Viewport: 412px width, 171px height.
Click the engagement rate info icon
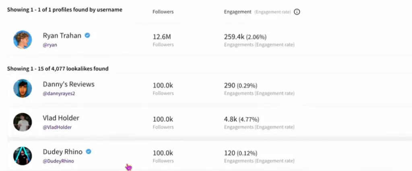click(297, 12)
